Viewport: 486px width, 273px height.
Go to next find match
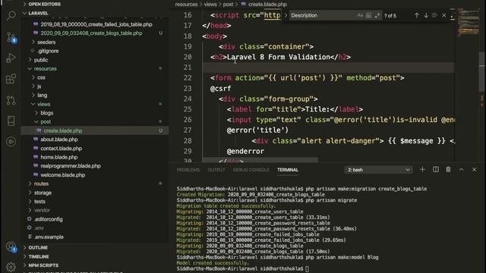426,15
